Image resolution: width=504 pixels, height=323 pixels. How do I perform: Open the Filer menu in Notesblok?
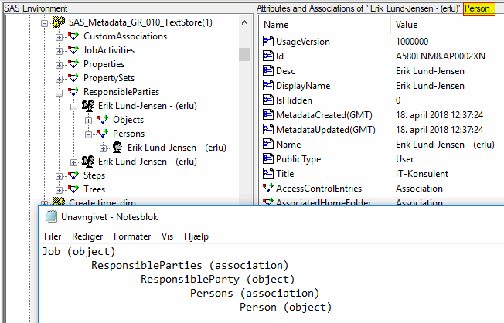(53, 236)
